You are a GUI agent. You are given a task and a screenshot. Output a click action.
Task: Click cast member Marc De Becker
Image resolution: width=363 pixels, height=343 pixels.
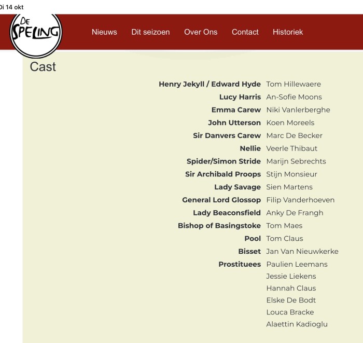coord(294,135)
